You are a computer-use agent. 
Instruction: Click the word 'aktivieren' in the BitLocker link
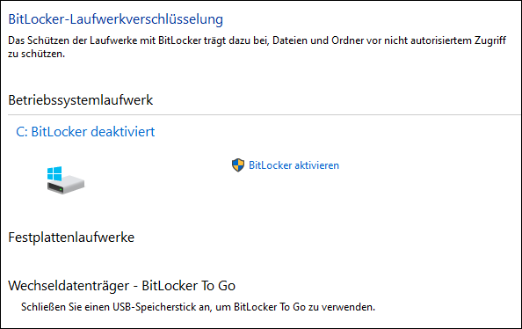pyautogui.click(x=317, y=165)
